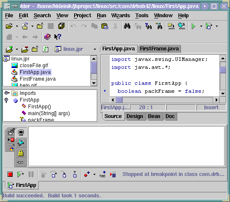This screenshot has height=202, width=230.
Task: Switch to the FirstFrame.java editor tab
Action: [x=159, y=49]
